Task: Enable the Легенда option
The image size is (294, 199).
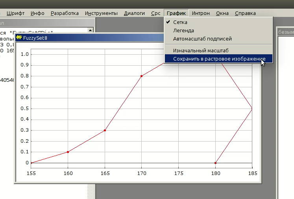Action: pyautogui.click(x=183, y=31)
